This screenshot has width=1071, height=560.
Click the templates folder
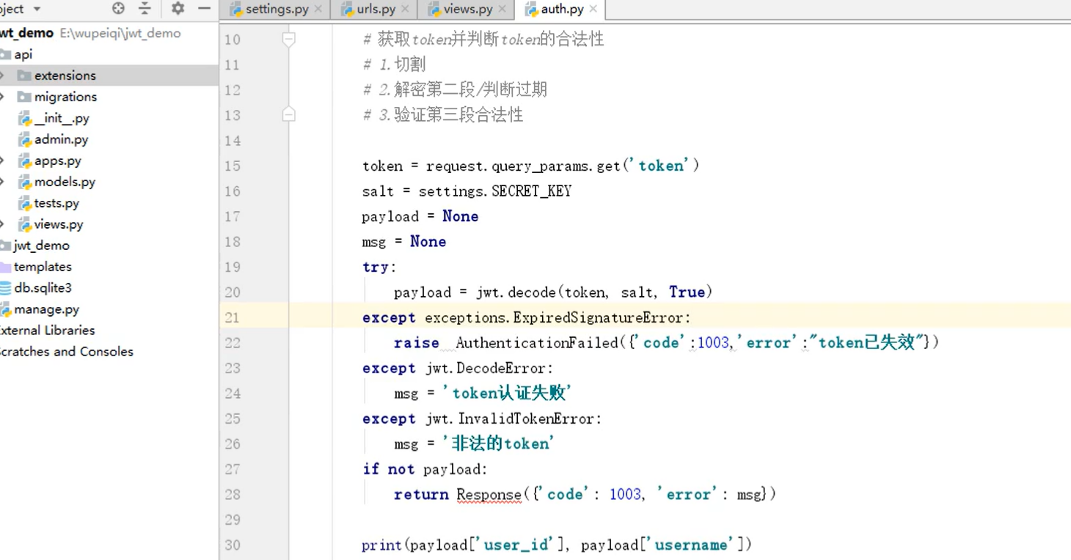(43, 267)
